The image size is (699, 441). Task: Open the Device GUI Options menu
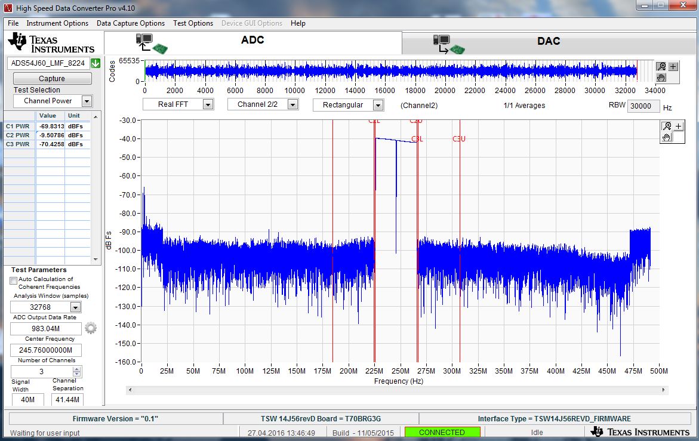click(x=252, y=23)
